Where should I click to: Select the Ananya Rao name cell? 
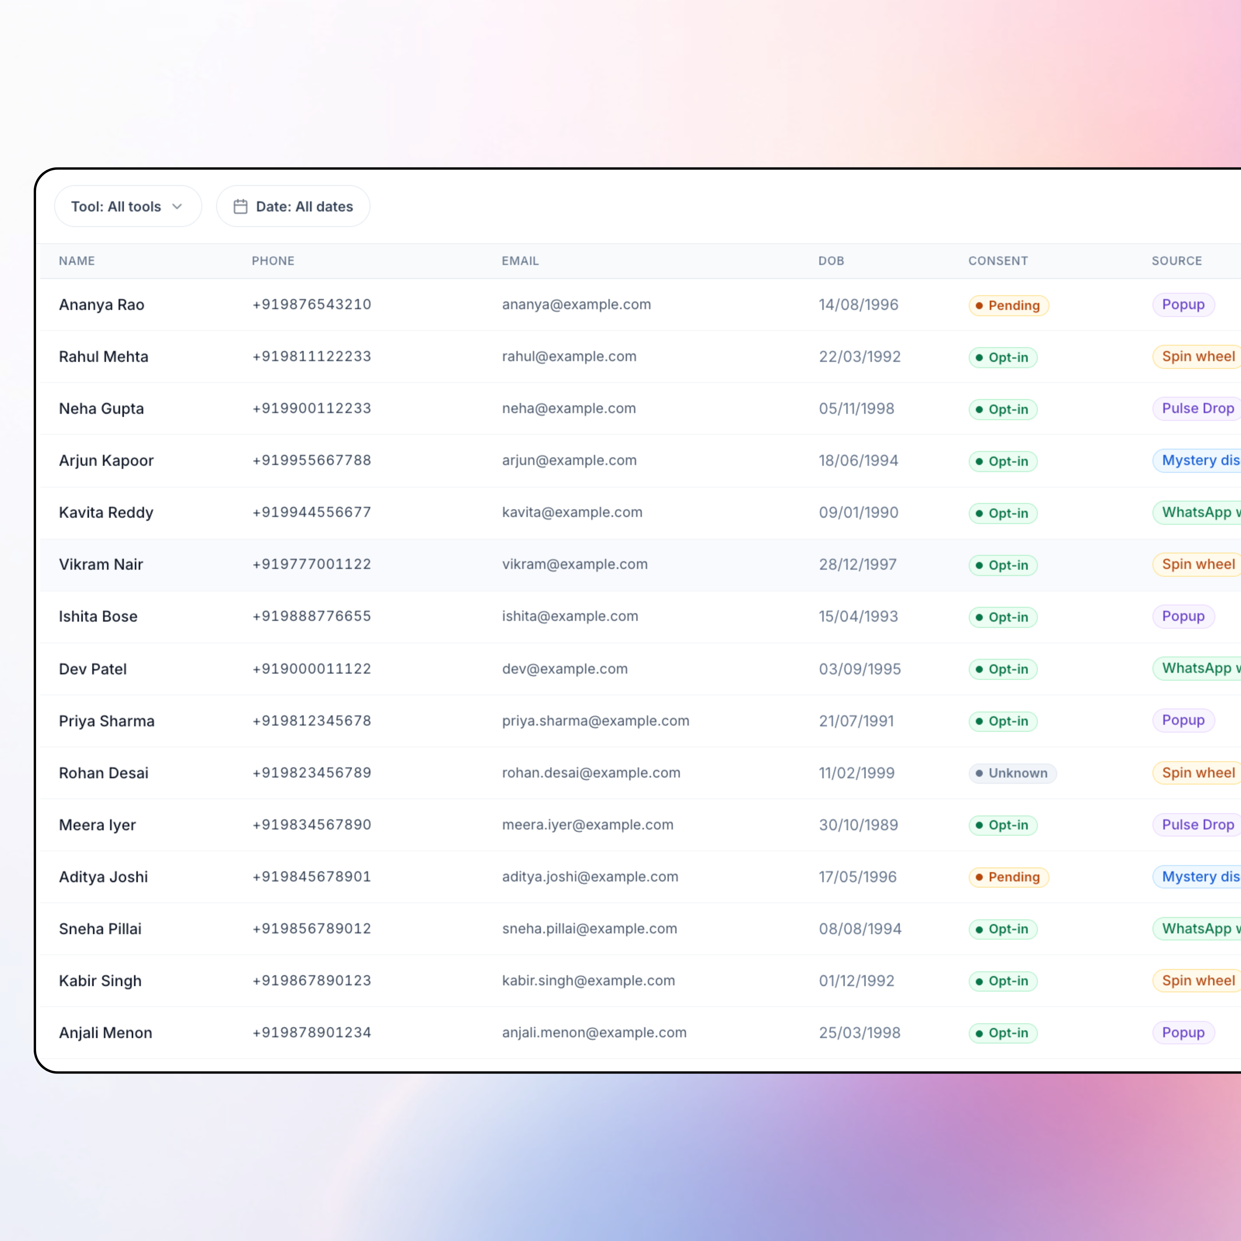coord(102,304)
